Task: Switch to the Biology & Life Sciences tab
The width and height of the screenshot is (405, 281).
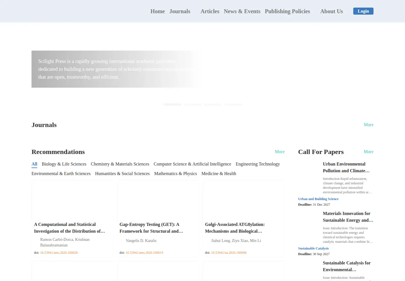Action: 64,164
